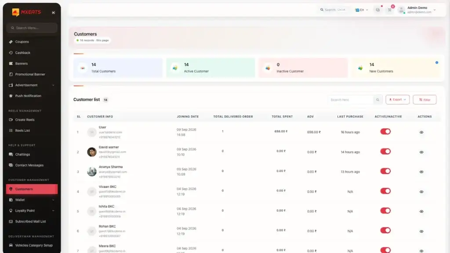The width and height of the screenshot is (450, 253).
Task: Click the blue info dot on New Customers card
Action: (x=437, y=62)
